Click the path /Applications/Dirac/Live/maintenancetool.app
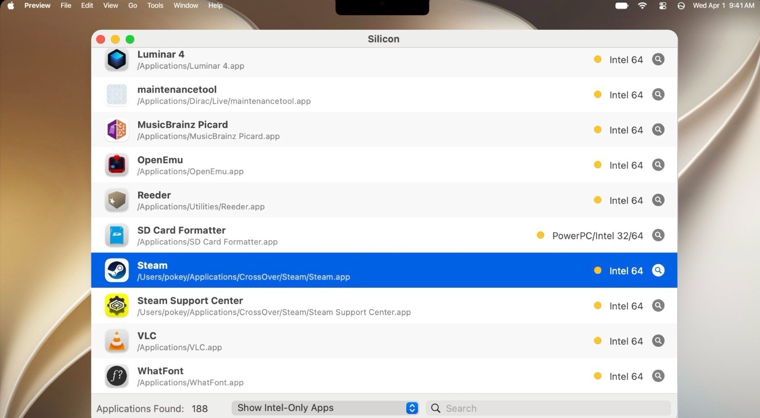Image resolution: width=760 pixels, height=418 pixels. point(224,101)
